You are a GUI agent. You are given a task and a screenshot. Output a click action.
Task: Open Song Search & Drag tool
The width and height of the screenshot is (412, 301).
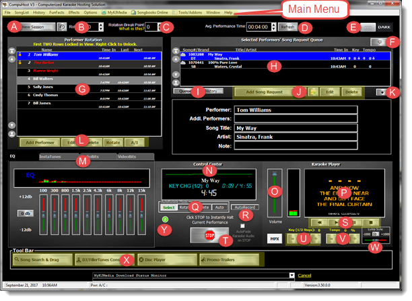(41, 259)
